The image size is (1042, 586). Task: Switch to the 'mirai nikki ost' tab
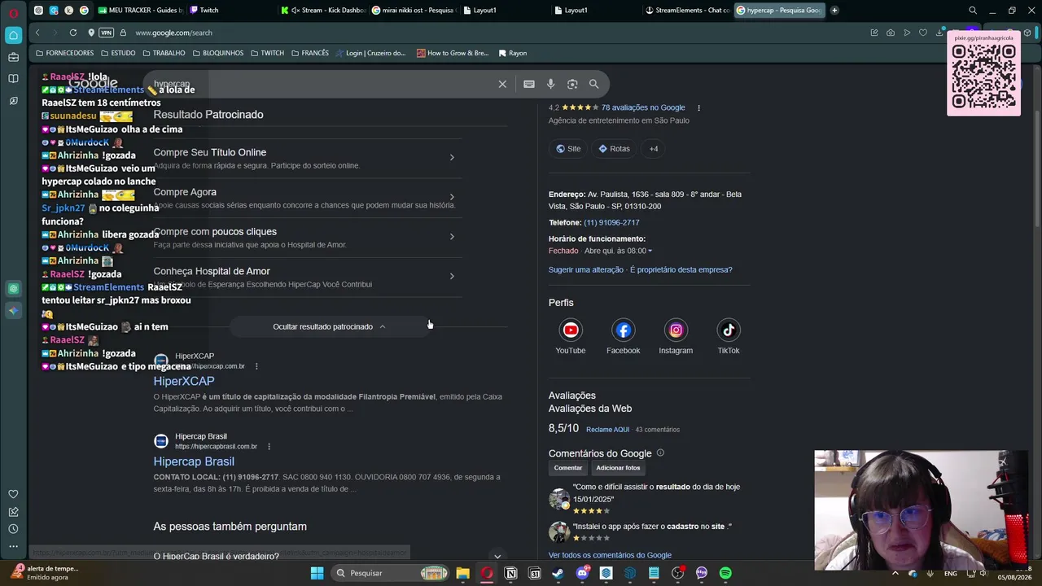[x=413, y=11]
